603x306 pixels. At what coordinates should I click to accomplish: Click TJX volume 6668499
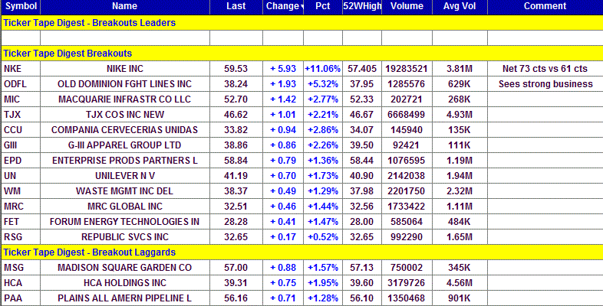click(x=407, y=115)
